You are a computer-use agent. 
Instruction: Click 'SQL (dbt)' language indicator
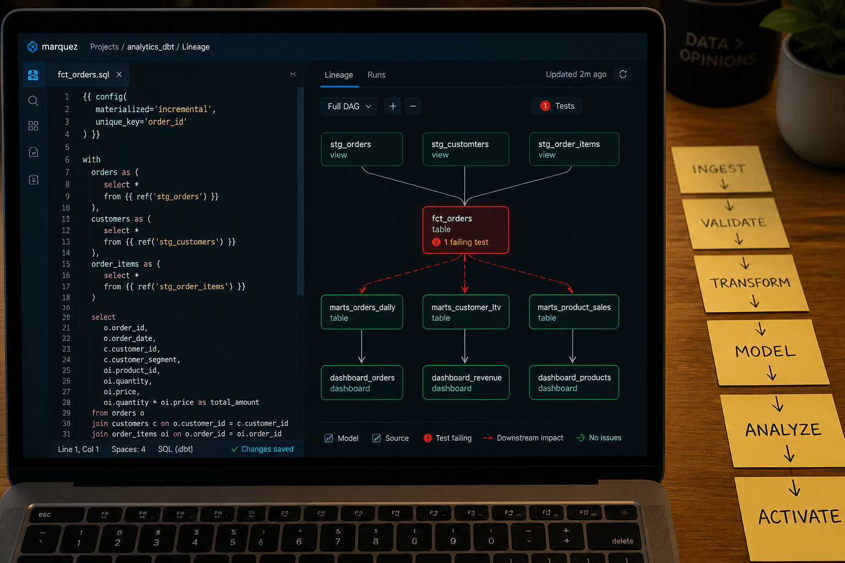(x=175, y=449)
